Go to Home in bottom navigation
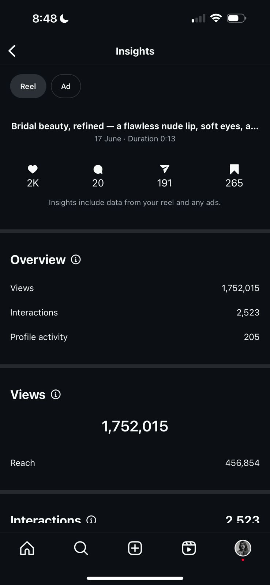Screen dimensions: 270x585 point(27,548)
